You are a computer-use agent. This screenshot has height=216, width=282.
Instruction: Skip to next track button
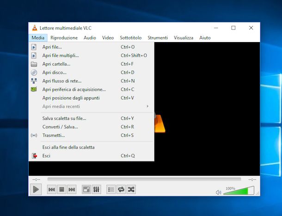72,189
